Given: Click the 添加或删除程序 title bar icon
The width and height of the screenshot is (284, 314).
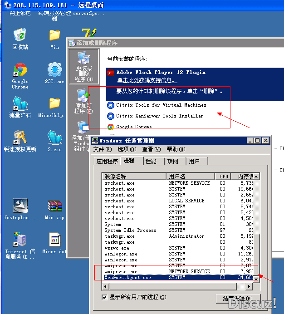Looking at the screenshot, I should click(x=72, y=43).
